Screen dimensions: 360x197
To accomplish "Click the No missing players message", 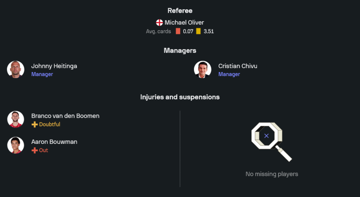I will (x=272, y=174).
